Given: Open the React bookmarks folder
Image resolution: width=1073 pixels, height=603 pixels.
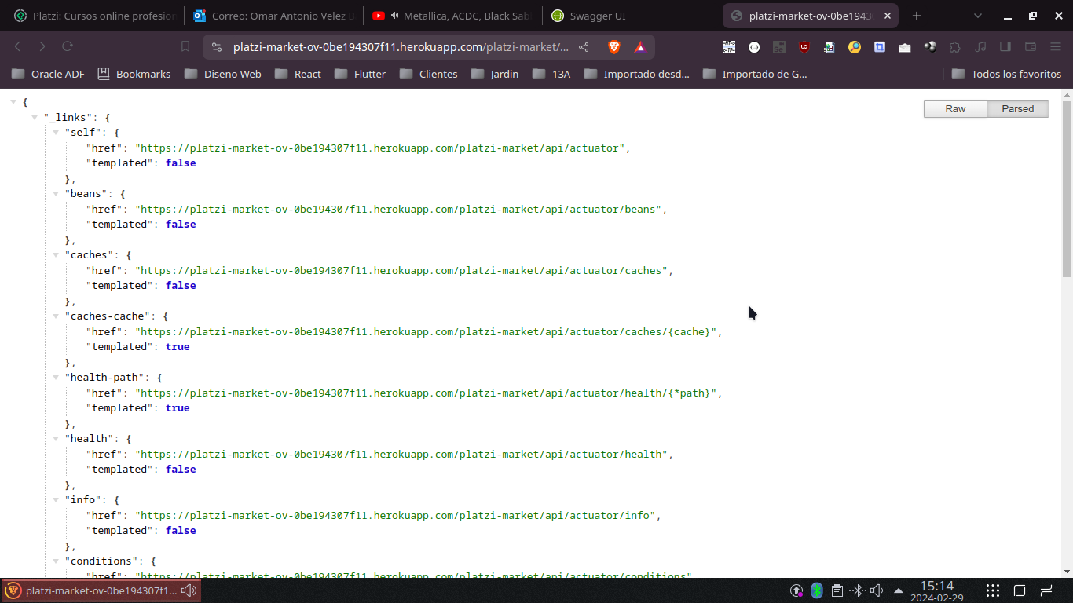Looking at the screenshot, I should pyautogui.click(x=298, y=74).
